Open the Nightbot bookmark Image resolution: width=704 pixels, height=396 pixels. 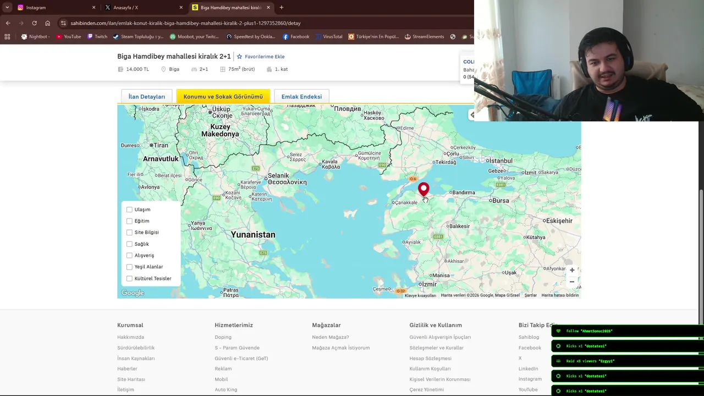point(35,37)
